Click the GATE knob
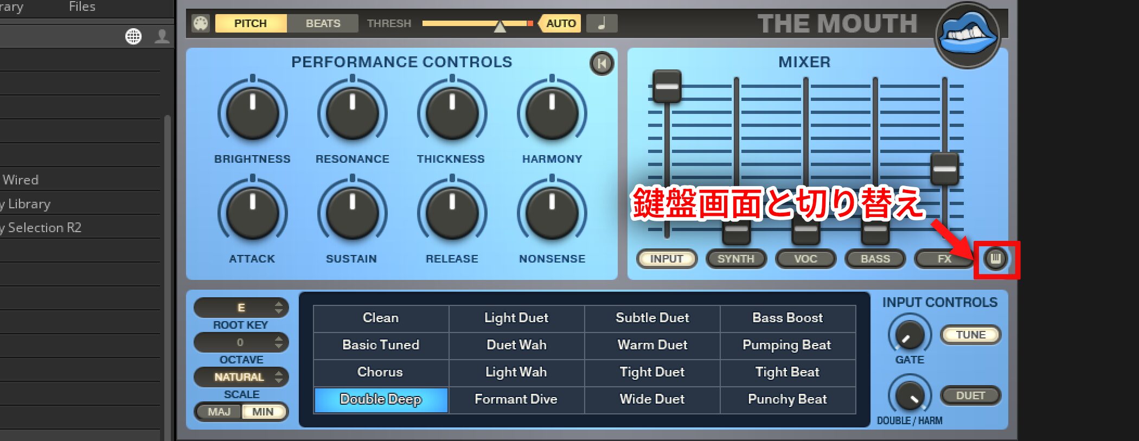 point(910,335)
